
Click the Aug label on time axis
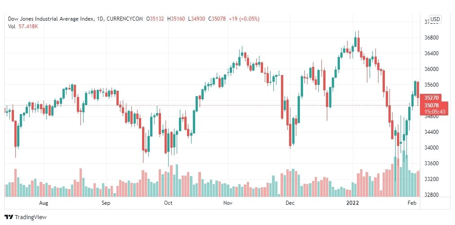tap(44, 203)
